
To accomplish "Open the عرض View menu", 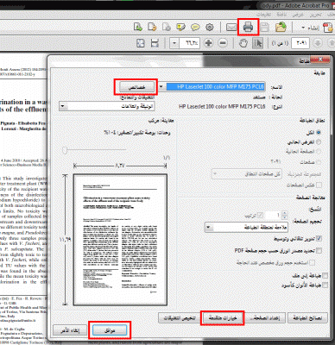I will click(x=298, y=15).
